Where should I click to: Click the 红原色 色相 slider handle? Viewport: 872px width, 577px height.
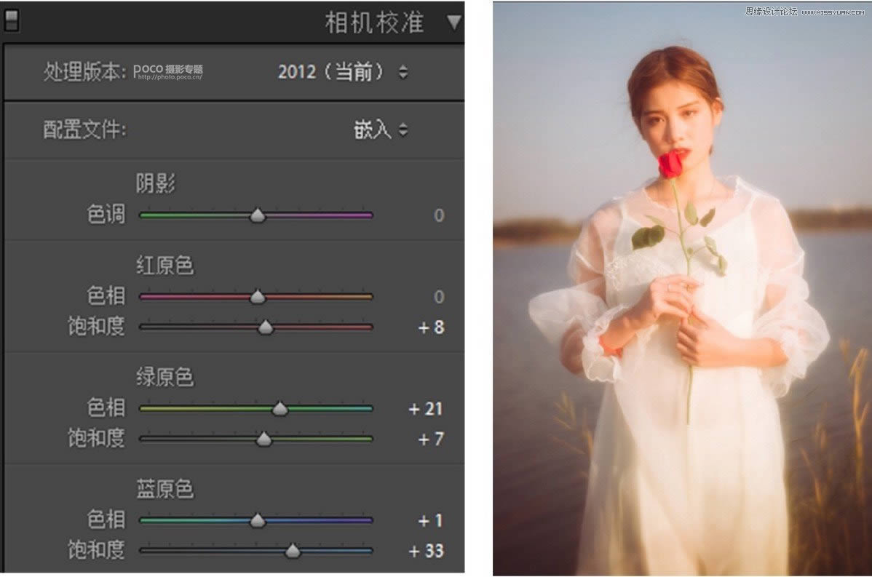[258, 296]
